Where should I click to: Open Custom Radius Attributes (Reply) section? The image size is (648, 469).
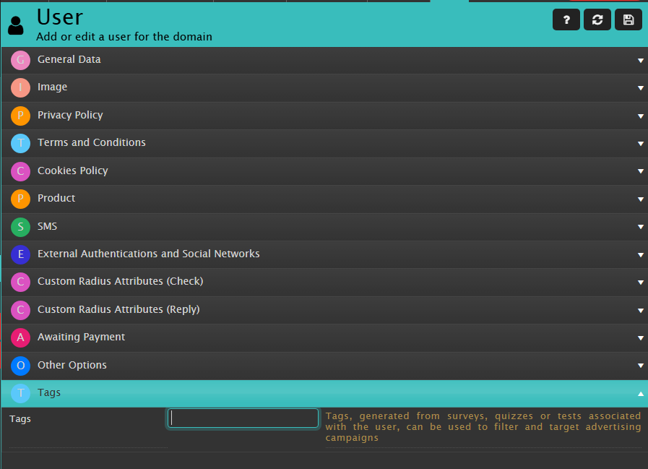tap(118, 310)
